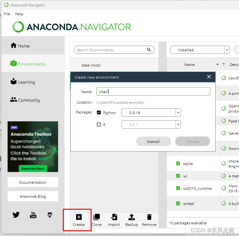Cancel the new environment dialog
Image resolution: width=239 pixels, height=236 pixels.
coord(153,141)
